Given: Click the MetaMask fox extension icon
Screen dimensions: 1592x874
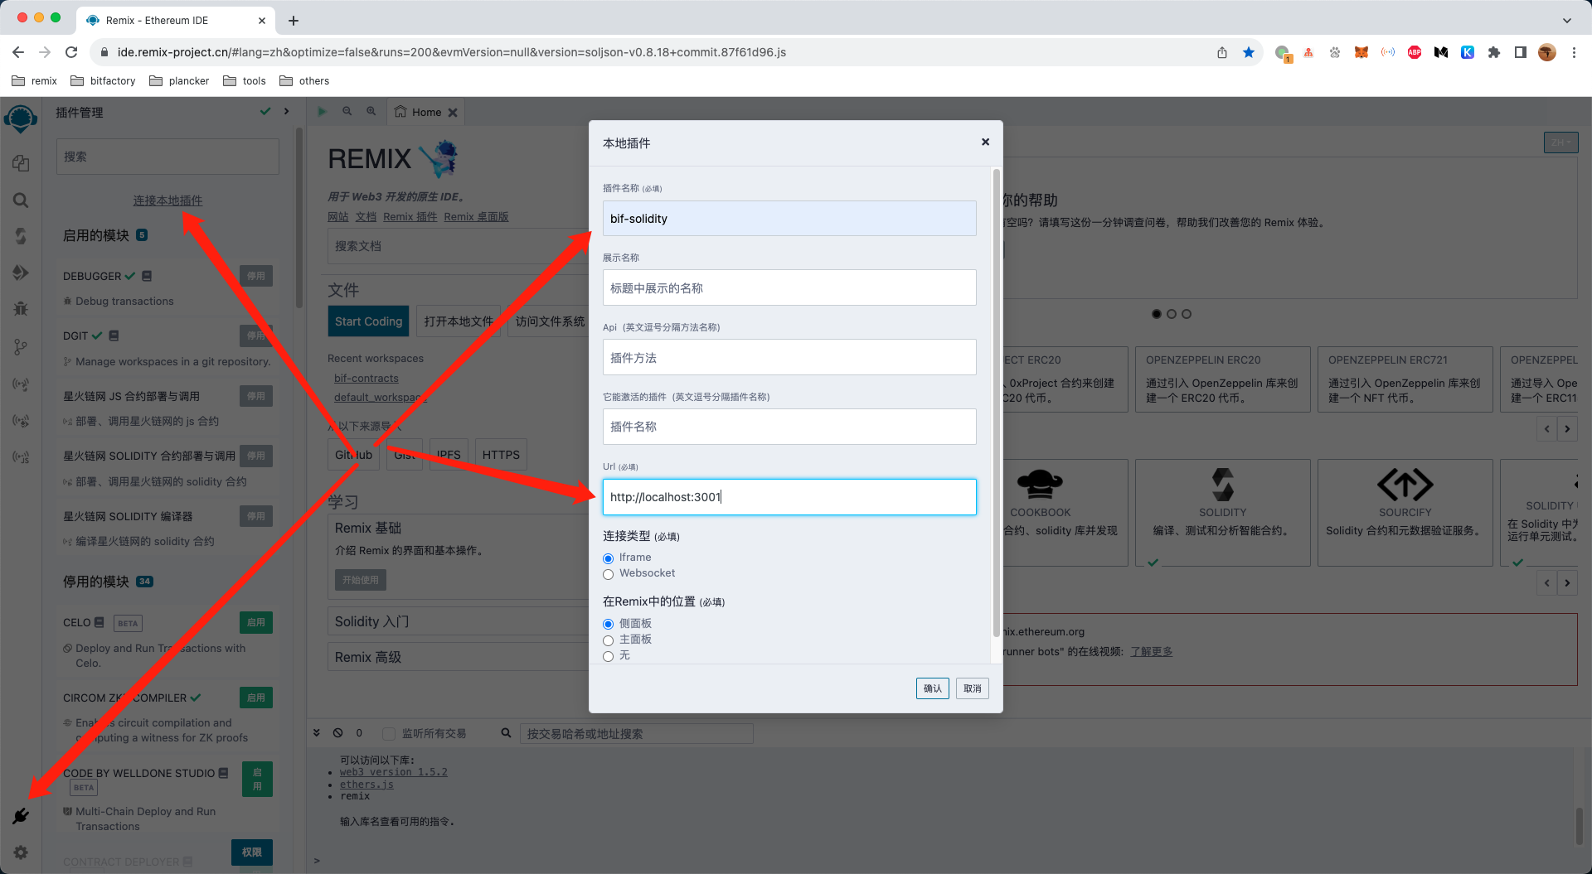Looking at the screenshot, I should click(x=1361, y=52).
